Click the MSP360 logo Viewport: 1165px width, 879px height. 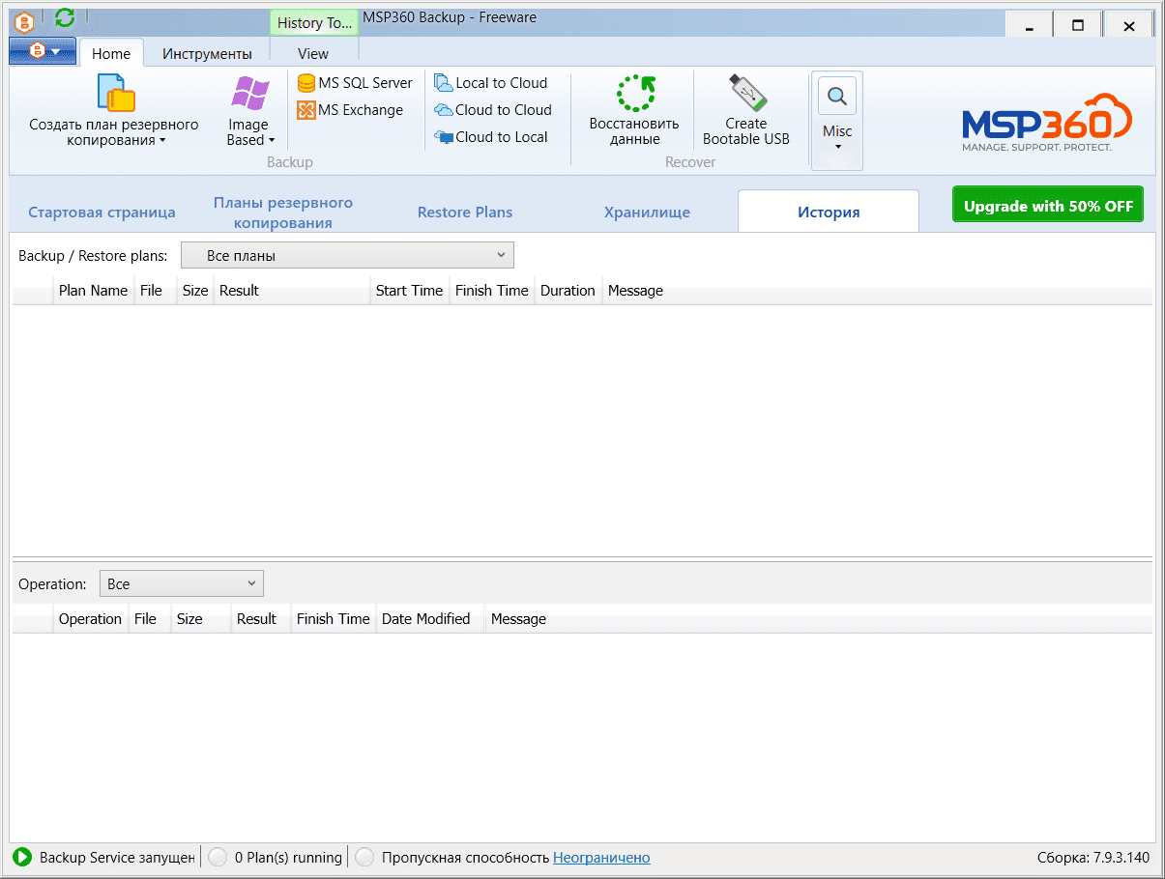click(1046, 123)
